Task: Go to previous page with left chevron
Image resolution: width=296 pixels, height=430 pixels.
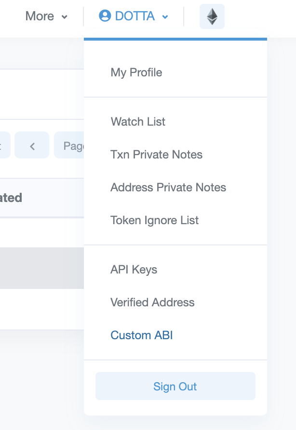Action: click(32, 145)
